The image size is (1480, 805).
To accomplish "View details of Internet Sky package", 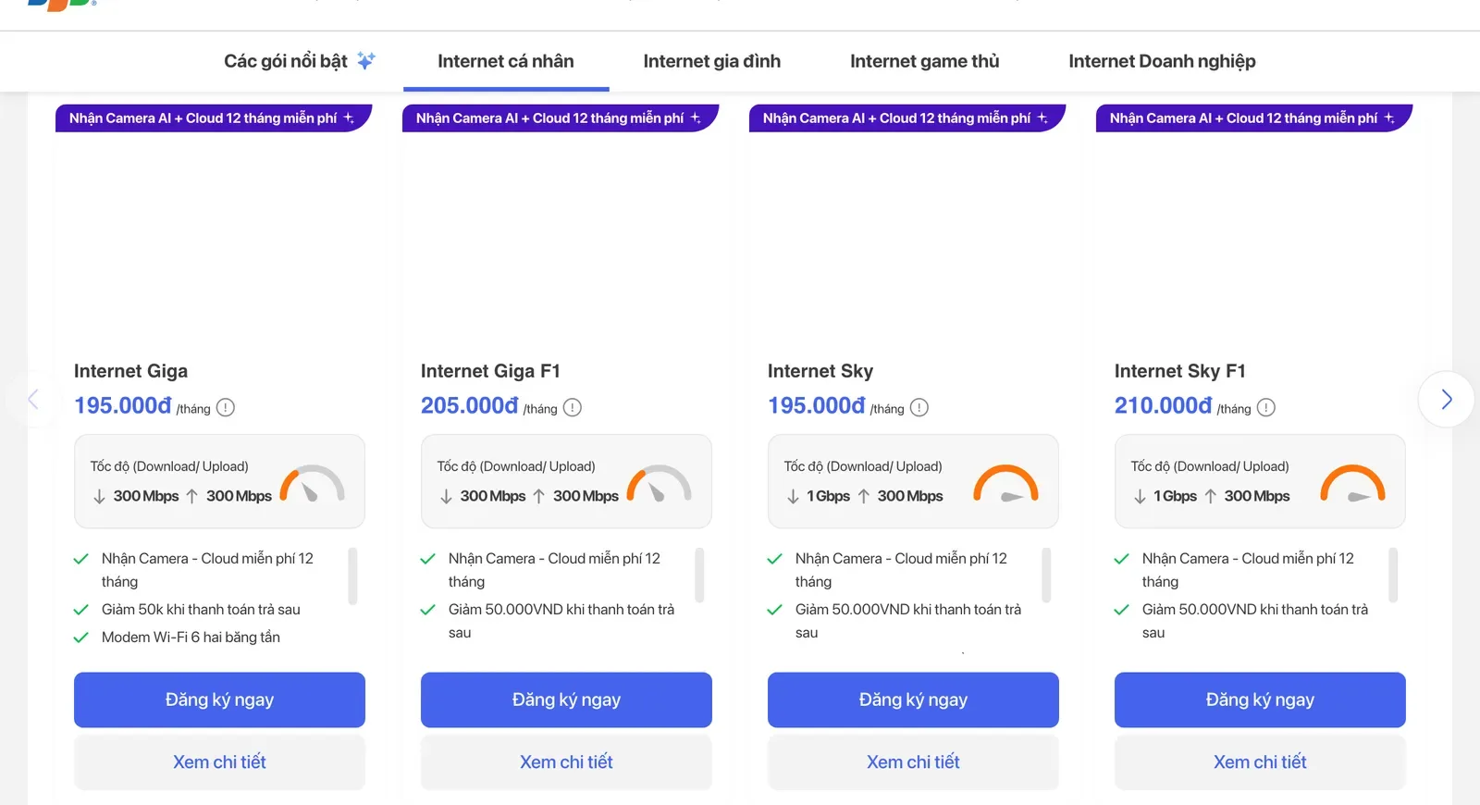I will click(913, 762).
